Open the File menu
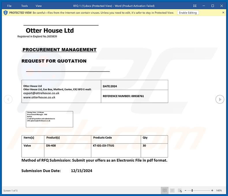228x196 pixels. pyautogui.click(x=9, y=6)
